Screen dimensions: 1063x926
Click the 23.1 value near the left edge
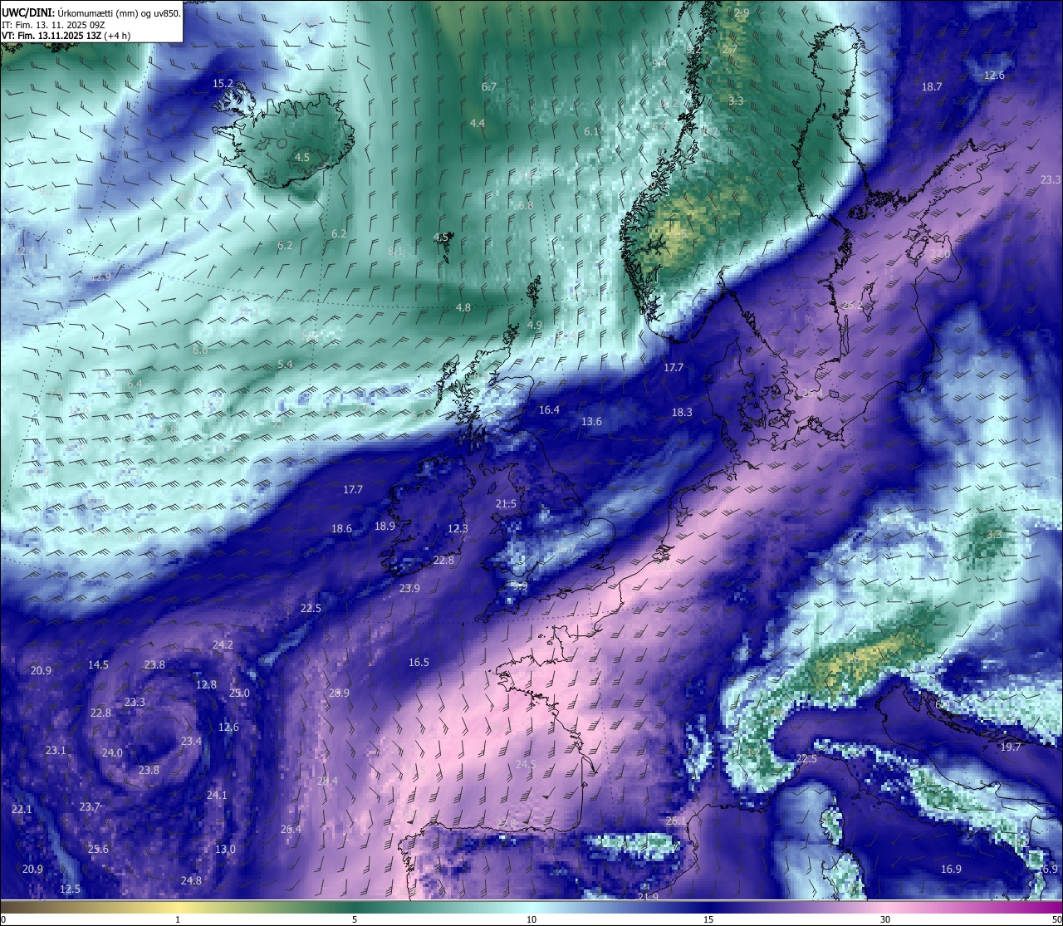pyautogui.click(x=56, y=751)
